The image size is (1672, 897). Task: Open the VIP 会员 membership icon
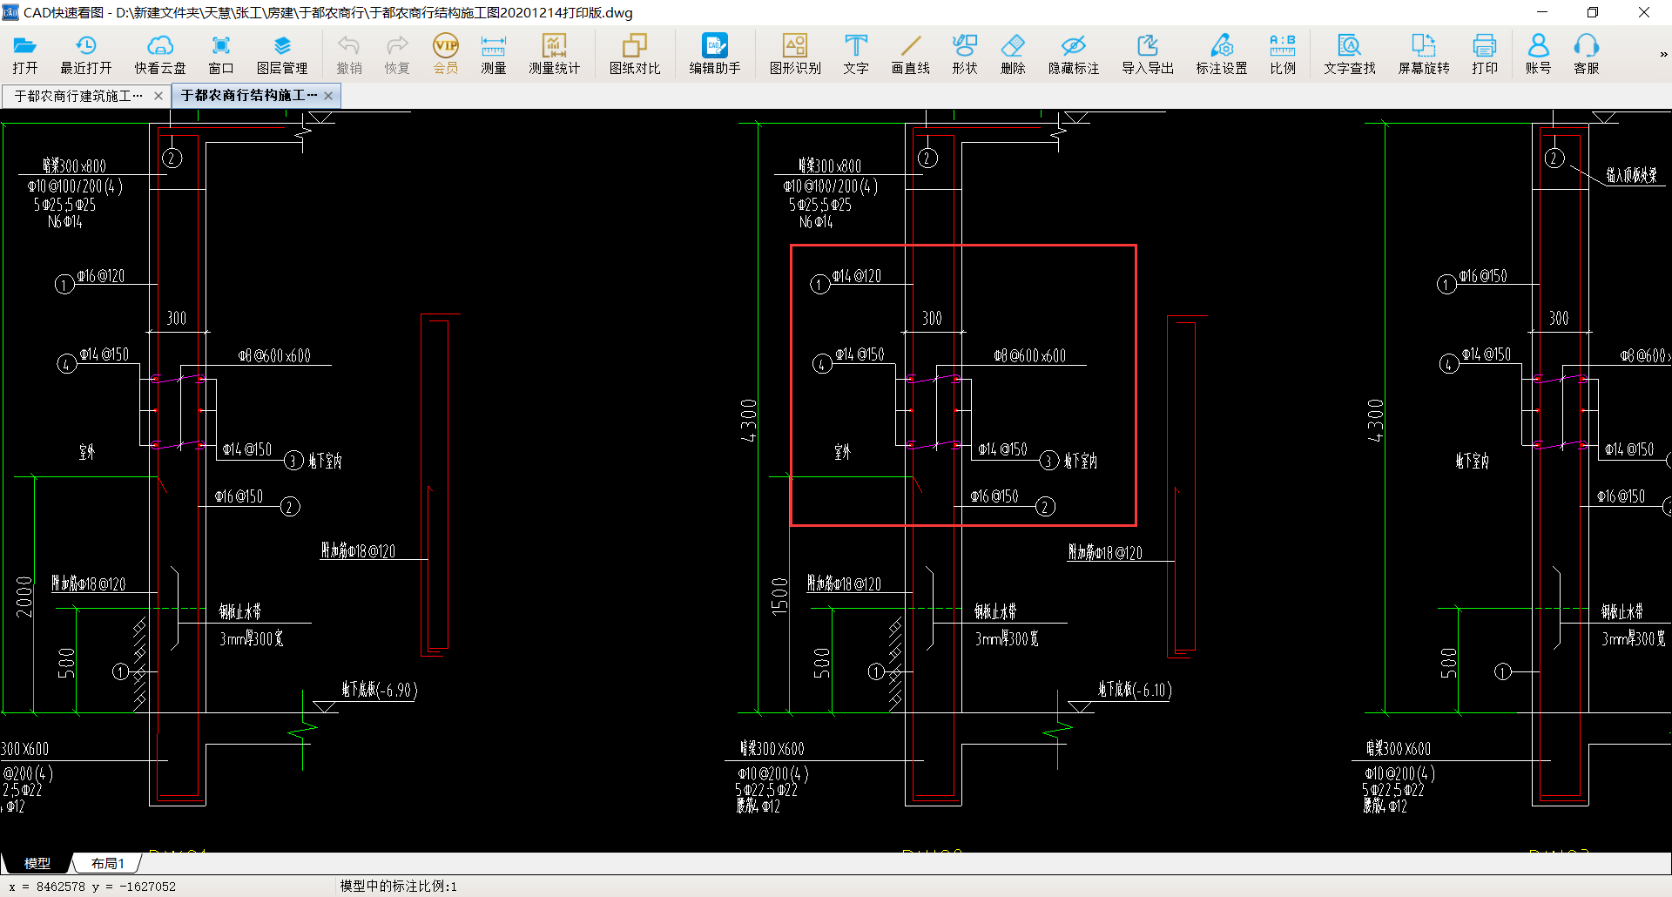(x=446, y=55)
